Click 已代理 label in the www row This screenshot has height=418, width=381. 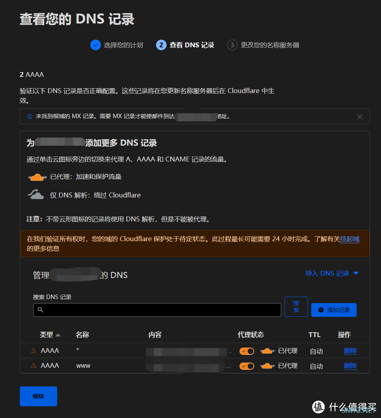point(288,366)
